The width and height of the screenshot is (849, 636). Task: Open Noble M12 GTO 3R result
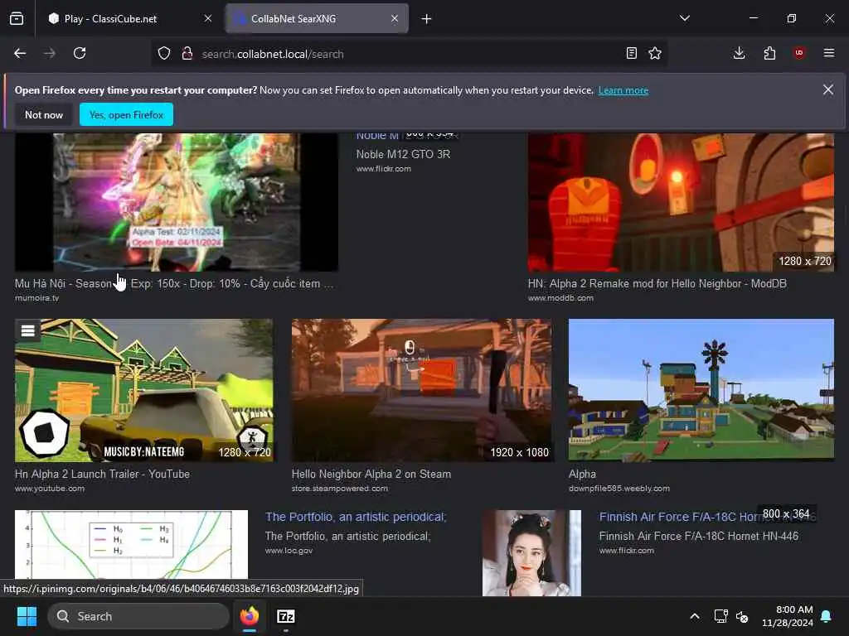click(x=404, y=154)
